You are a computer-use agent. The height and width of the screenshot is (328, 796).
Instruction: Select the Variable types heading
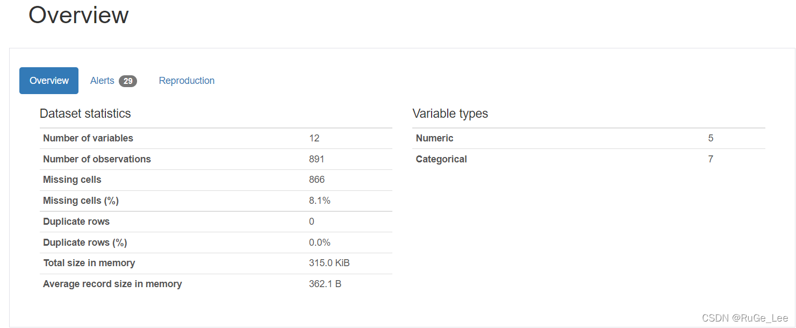(450, 113)
